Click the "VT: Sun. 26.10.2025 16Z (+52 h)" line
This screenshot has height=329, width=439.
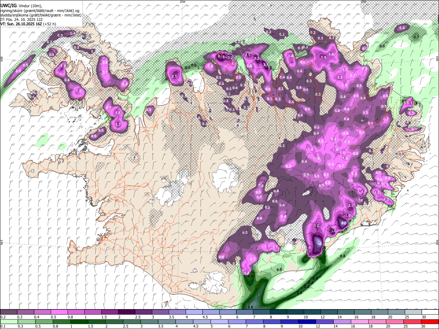pyautogui.click(x=28, y=24)
